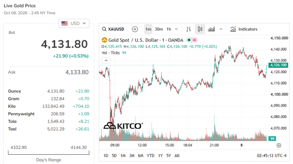This screenshot has width=293, height=164.
Task: Select the area chart style icon
Action: (x=211, y=29)
